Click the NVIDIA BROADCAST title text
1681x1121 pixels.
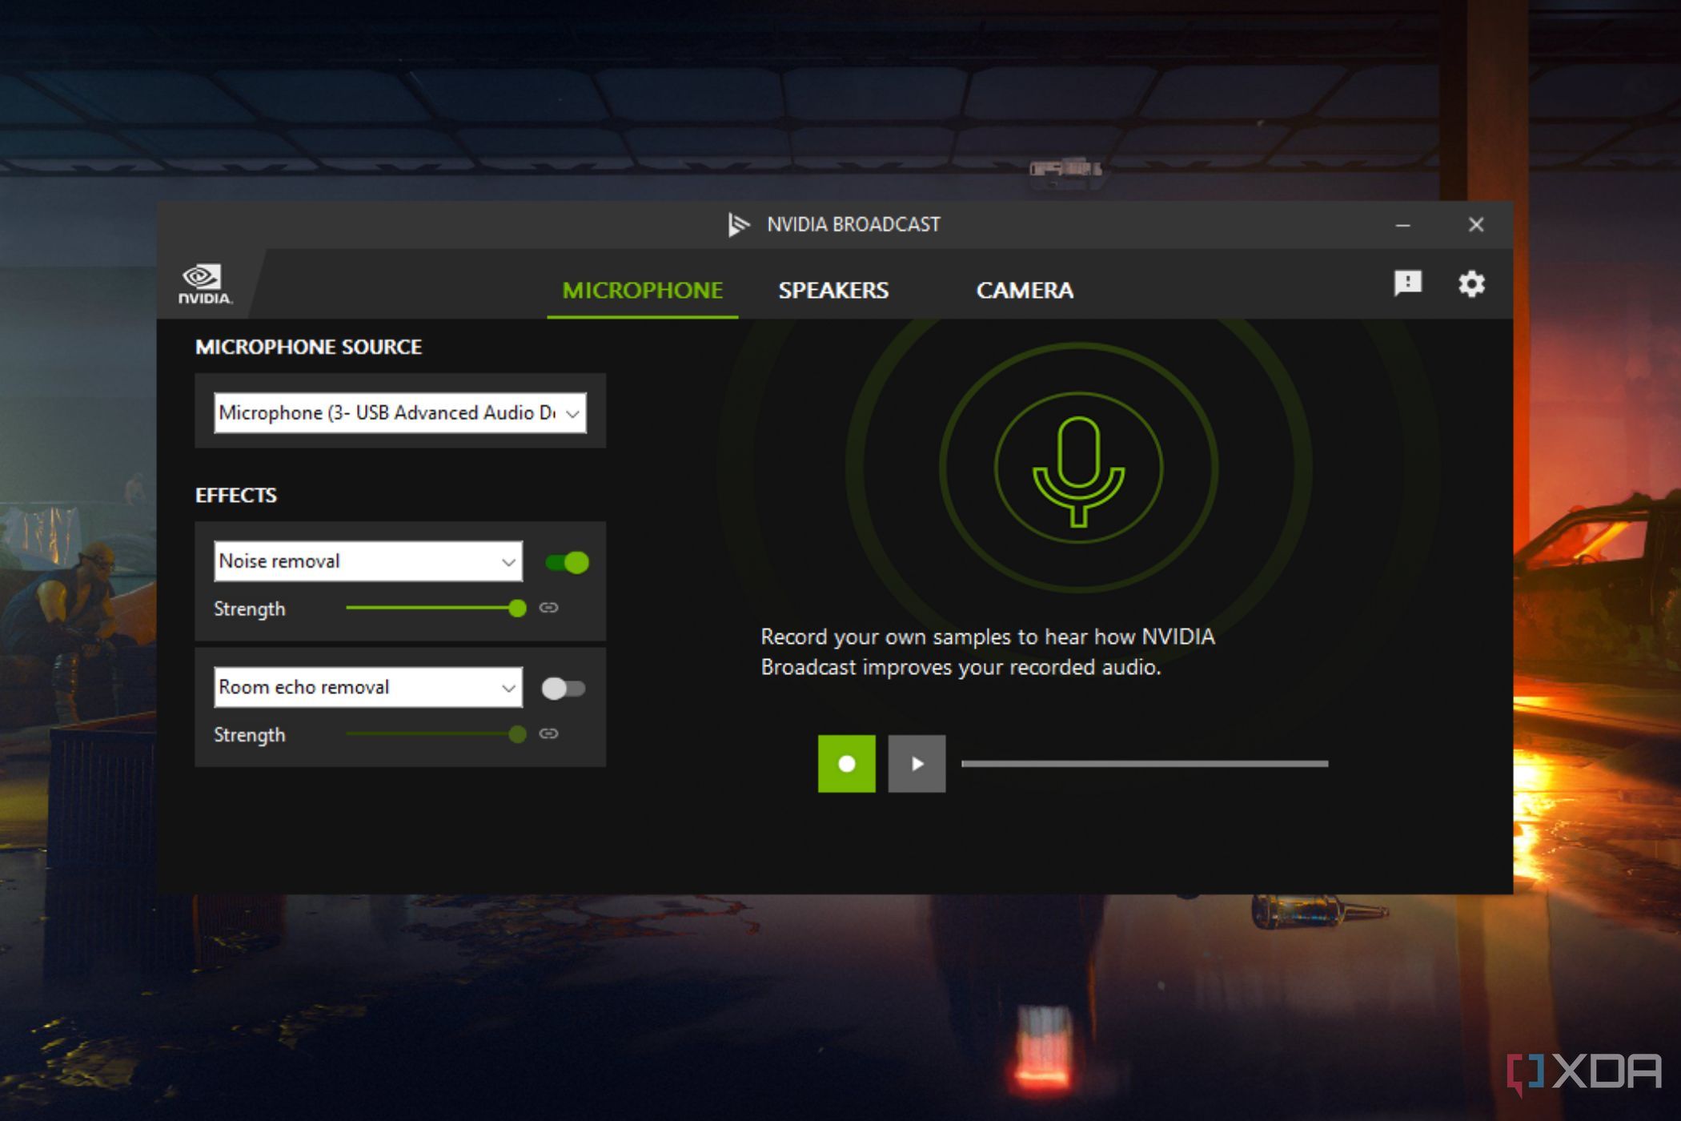click(x=853, y=224)
